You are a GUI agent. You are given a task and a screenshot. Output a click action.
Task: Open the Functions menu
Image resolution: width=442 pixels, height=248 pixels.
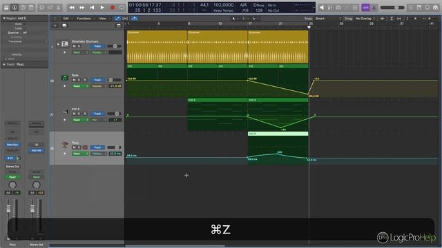click(84, 19)
